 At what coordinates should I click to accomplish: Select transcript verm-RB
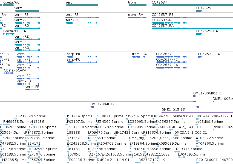21,15
